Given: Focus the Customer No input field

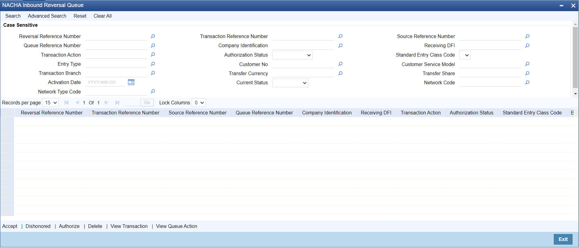Looking at the screenshot, I should (303, 64).
